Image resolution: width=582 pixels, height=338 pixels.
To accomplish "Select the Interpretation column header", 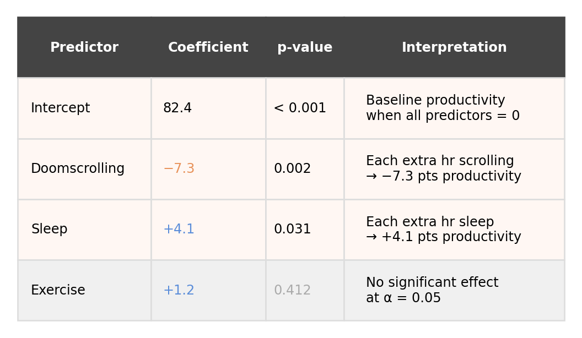I will pos(454,47).
